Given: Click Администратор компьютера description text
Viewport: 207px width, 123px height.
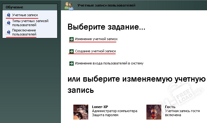Looking at the screenshot, I should point(115,111).
